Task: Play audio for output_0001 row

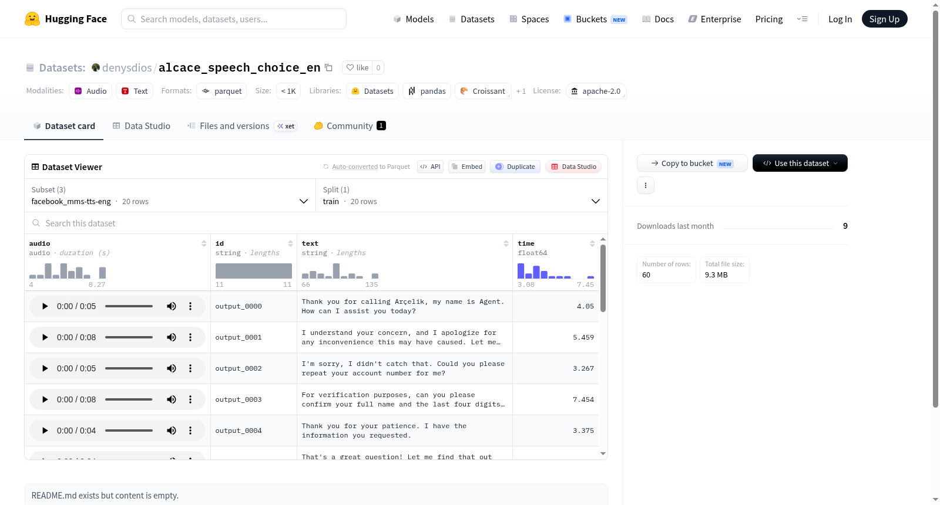Action: 45,337
